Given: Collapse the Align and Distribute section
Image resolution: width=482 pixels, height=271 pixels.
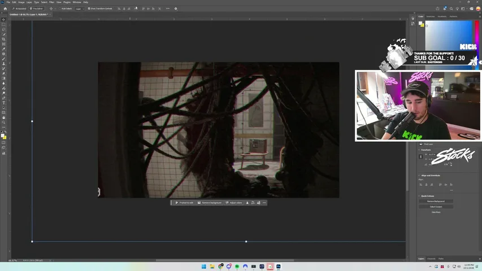Looking at the screenshot, I should [x=419, y=176].
